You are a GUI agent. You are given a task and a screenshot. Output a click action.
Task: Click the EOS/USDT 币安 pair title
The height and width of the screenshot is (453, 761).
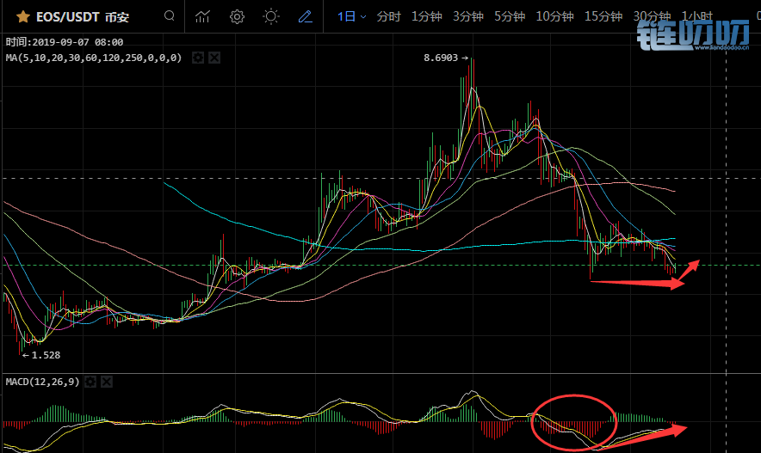pyautogui.click(x=83, y=17)
